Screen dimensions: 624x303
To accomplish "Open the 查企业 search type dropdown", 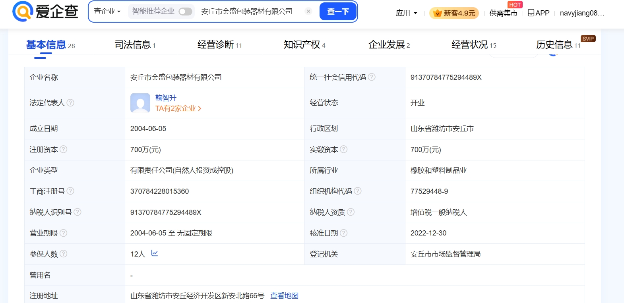I will (x=107, y=12).
